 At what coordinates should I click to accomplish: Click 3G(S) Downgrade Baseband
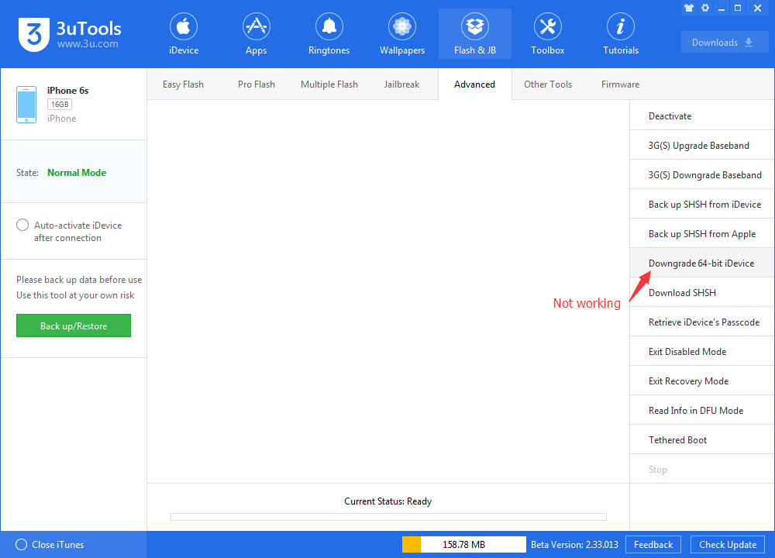[x=702, y=175]
